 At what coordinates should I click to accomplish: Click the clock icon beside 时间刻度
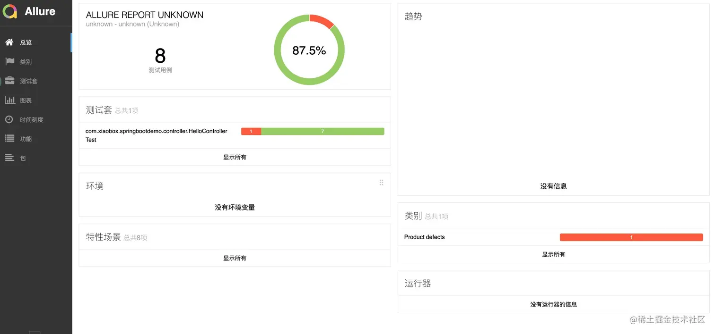pos(9,119)
